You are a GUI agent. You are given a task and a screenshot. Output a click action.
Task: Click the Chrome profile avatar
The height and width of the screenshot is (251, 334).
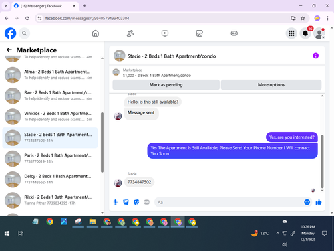click(x=317, y=18)
